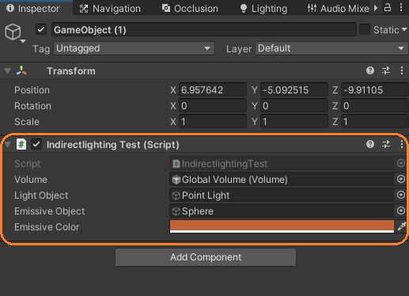This screenshot has width=409, height=296.
Task: Click the Volume property label
Action: point(31,180)
